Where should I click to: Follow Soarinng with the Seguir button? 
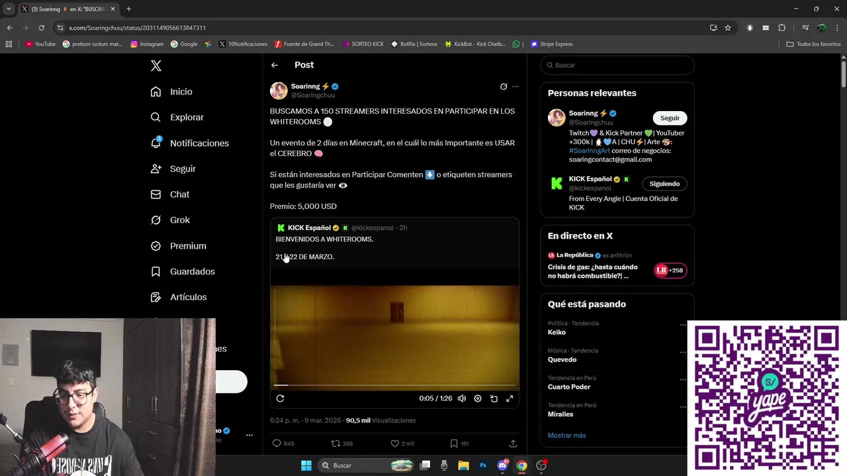tap(670, 118)
